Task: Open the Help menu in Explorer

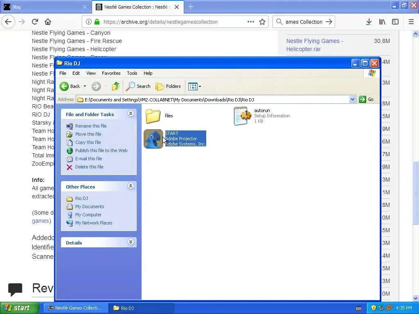Action: click(x=148, y=73)
